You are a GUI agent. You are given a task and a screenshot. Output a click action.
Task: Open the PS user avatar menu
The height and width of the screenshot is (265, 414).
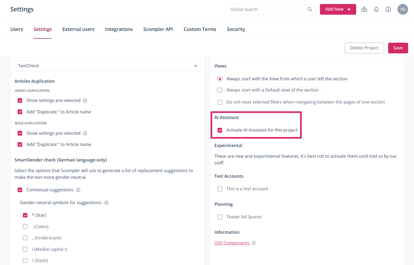click(403, 9)
